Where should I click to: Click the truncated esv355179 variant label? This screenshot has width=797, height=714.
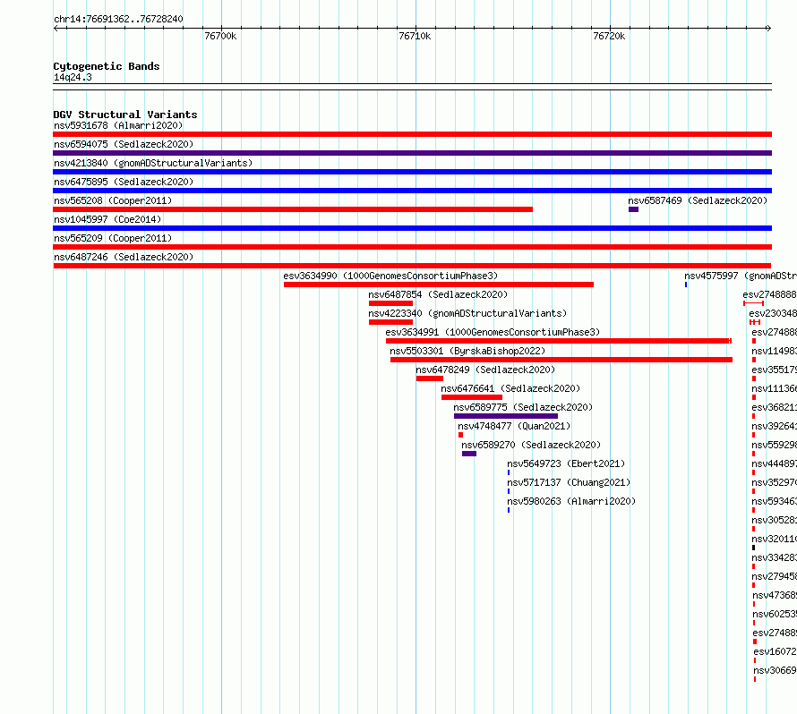pos(774,370)
